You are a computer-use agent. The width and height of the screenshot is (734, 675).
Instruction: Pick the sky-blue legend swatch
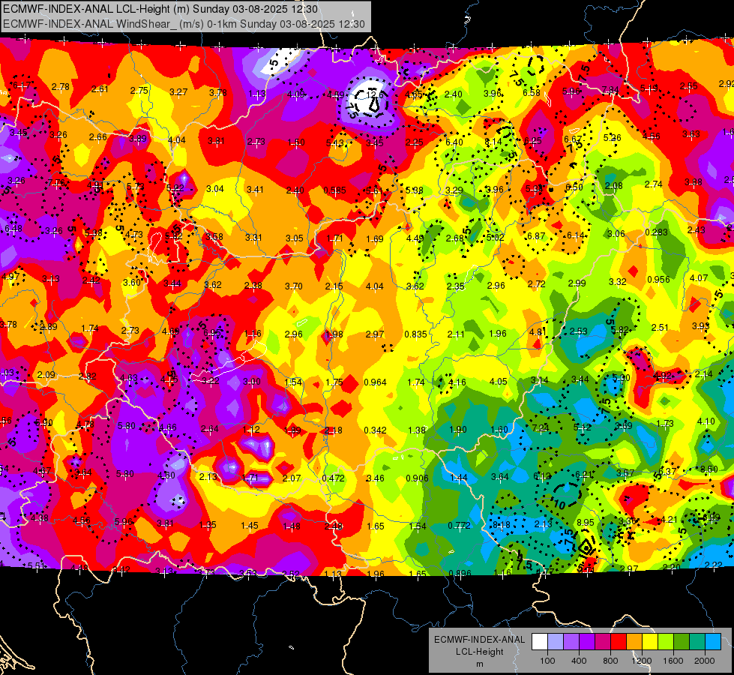pyautogui.click(x=713, y=641)
